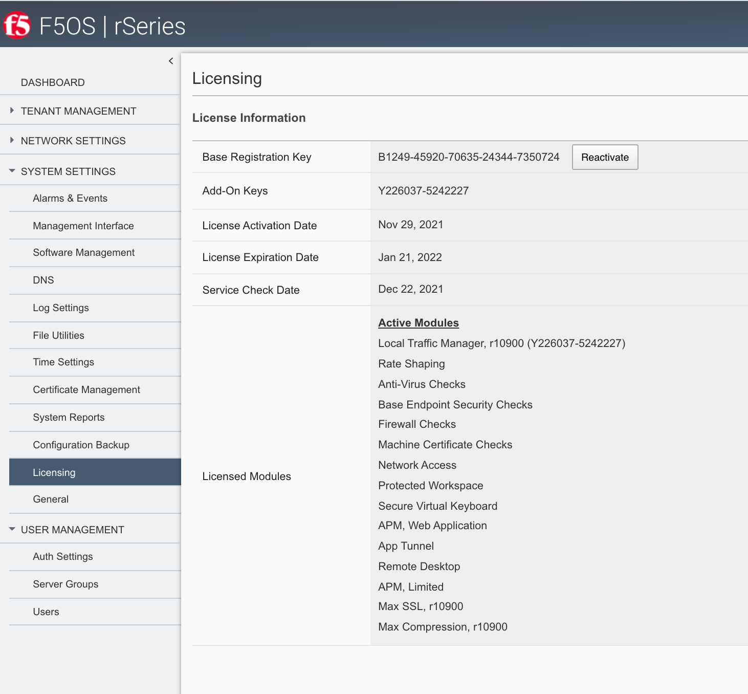Image resolution: width=748 pixels, height=694 pixels.
Task: Expand the Tenant Management arrow
Action: coord(12,111)
